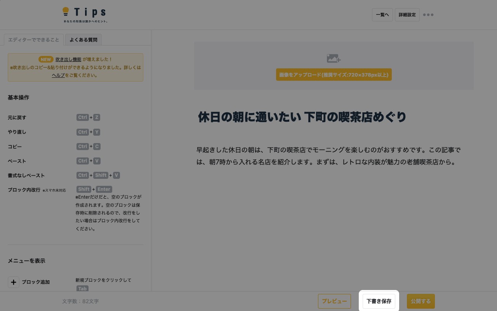Click the ブロック内改行 label
The width and height of the screenshot is (497, 311).
tap(24, 190)
